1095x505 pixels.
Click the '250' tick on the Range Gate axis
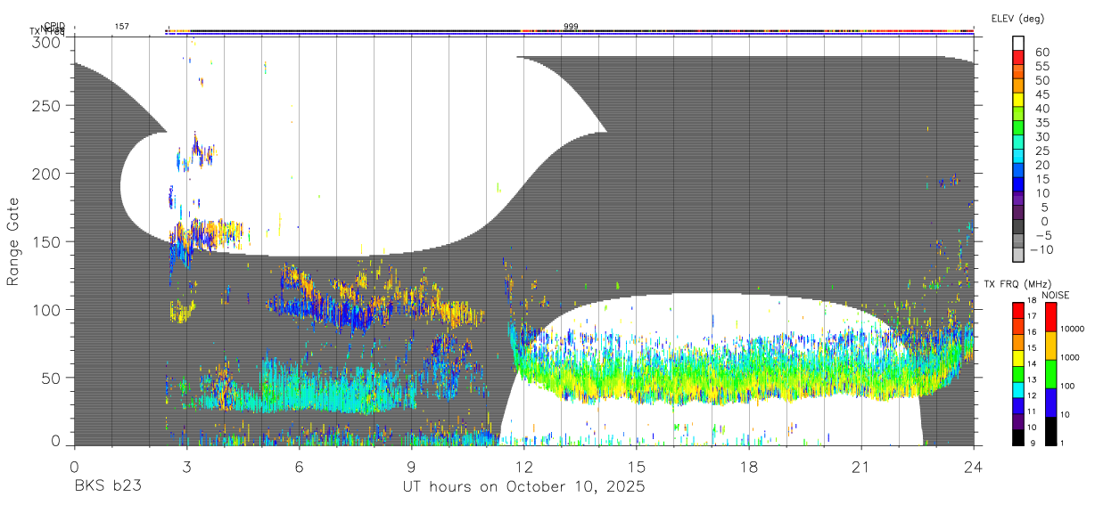click(46, 105)
